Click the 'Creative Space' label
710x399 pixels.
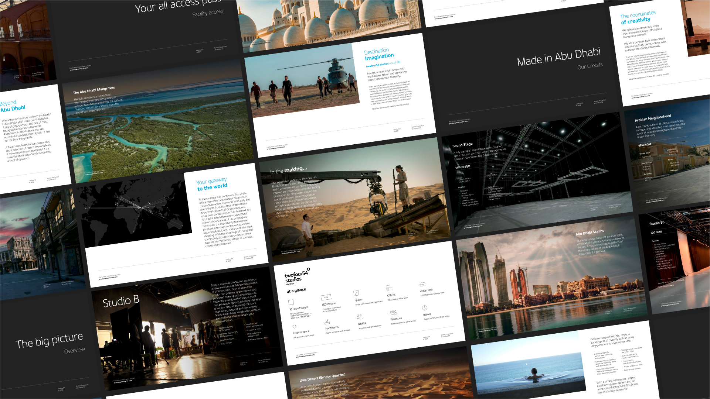click(x=301, y=333)
